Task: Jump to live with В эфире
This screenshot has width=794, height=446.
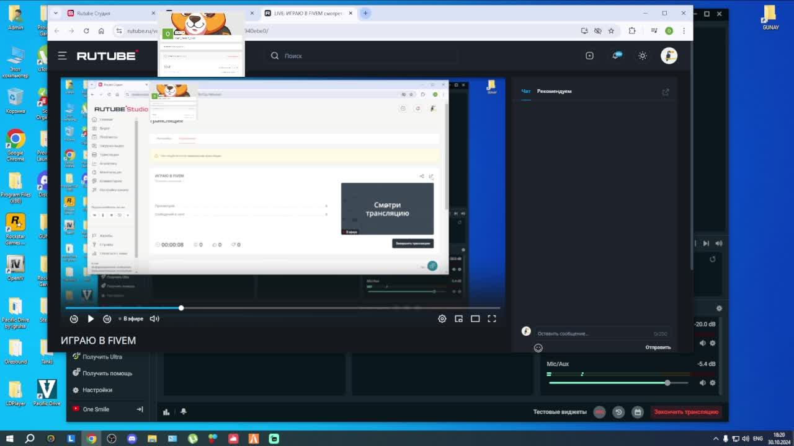Action: [x=131, y=318]
